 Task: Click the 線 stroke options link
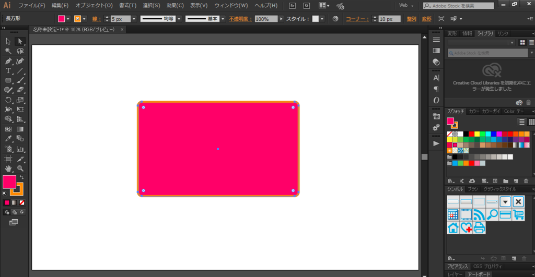[97, 19]
